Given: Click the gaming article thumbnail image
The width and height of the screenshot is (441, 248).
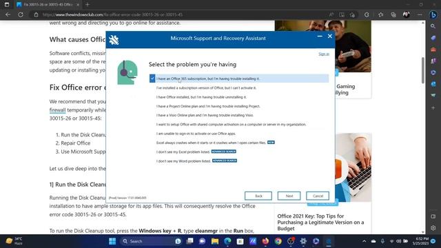Looking at the screenshot, I should 323,46.
